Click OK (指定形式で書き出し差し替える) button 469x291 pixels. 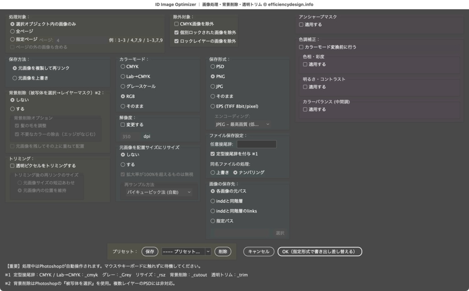pos(320,252)
